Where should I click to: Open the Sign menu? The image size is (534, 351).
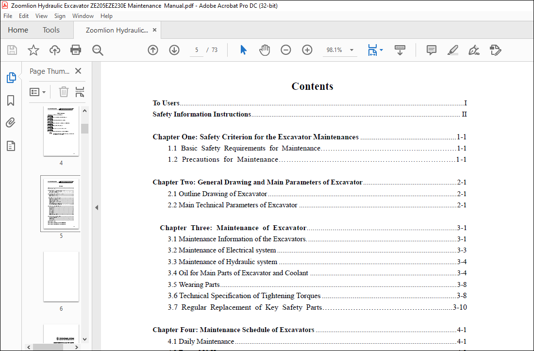(x=60, y=16)
